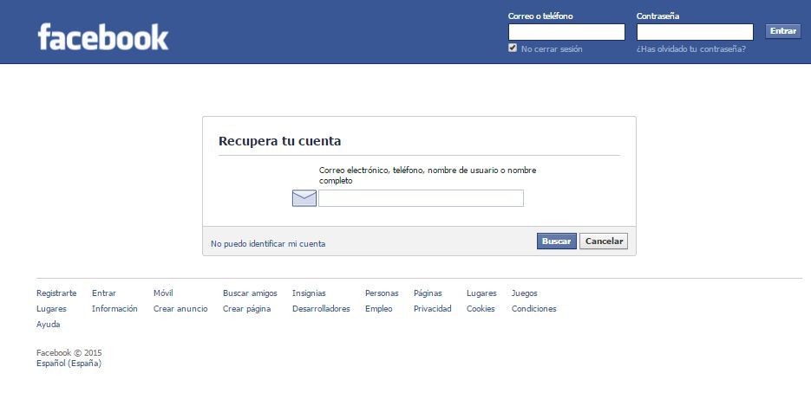Click the Recupera tu cuenta heading
Image resolution: width=811 pixels, height=399 pixels.
(280, 141)
